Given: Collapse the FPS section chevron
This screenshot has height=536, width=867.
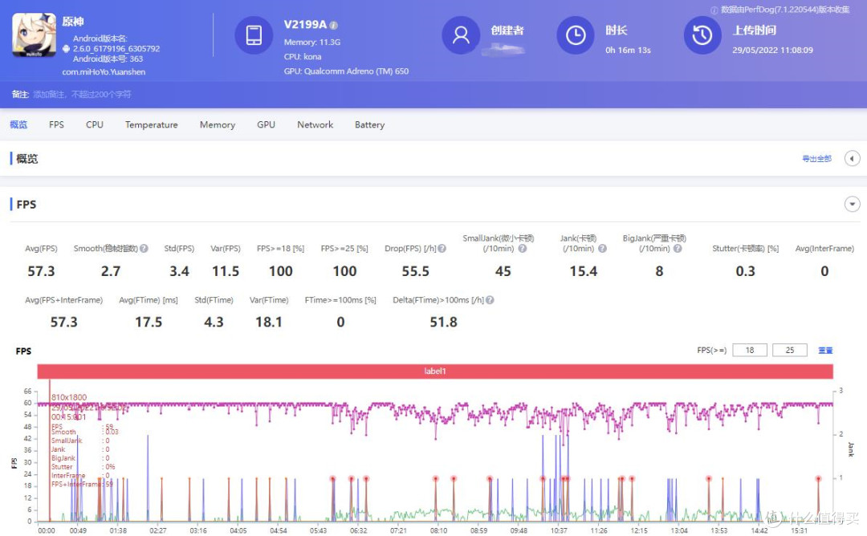Looking at the screenshot, I should coord(852,205).
